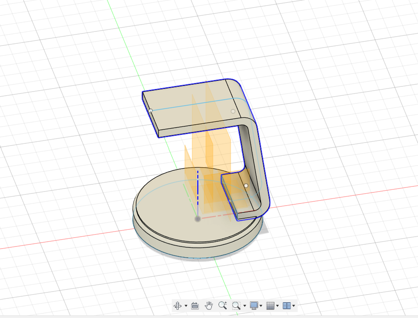The height and width of the screenshot is (318, 418).
Task: Open the Grid and Snaps icon
Action: (x=270, y=306)
